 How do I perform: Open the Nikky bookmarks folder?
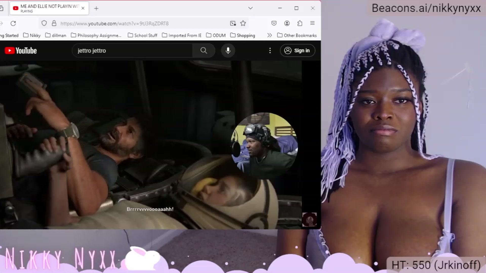32,35
